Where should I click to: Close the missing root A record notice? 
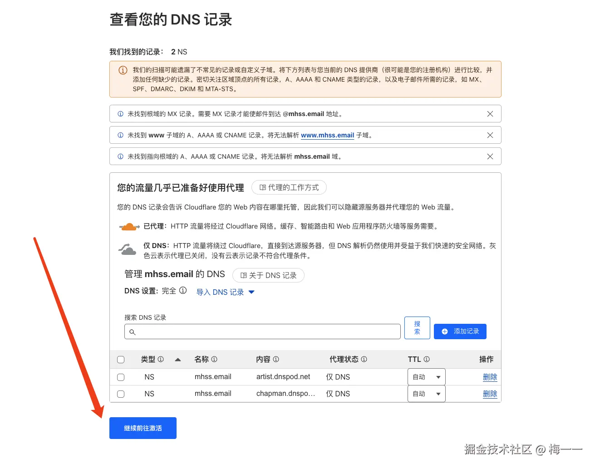coord(490,156)
